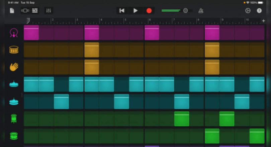Add a song section with the plus button
This screenshot has height=147, width=271.
click(x=263, y=21)
